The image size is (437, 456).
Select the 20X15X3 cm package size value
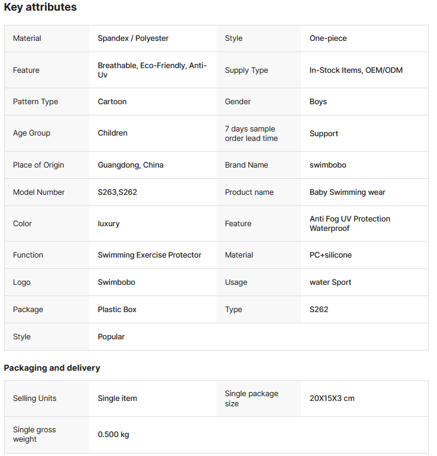click(332, 399)
